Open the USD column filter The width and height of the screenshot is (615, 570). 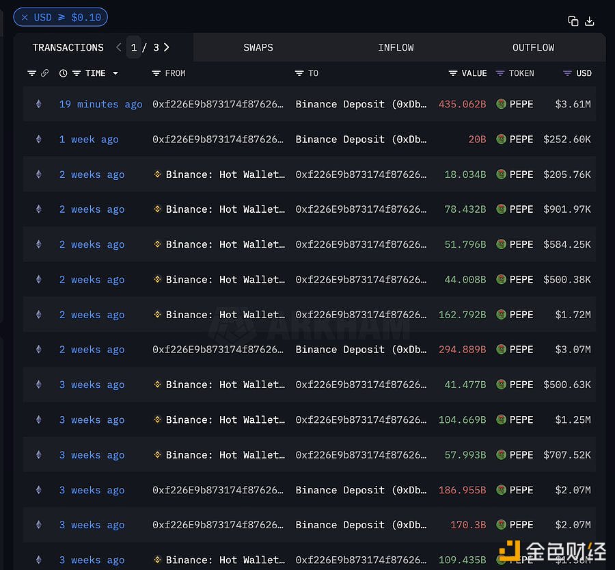click(x=567, y=73)
